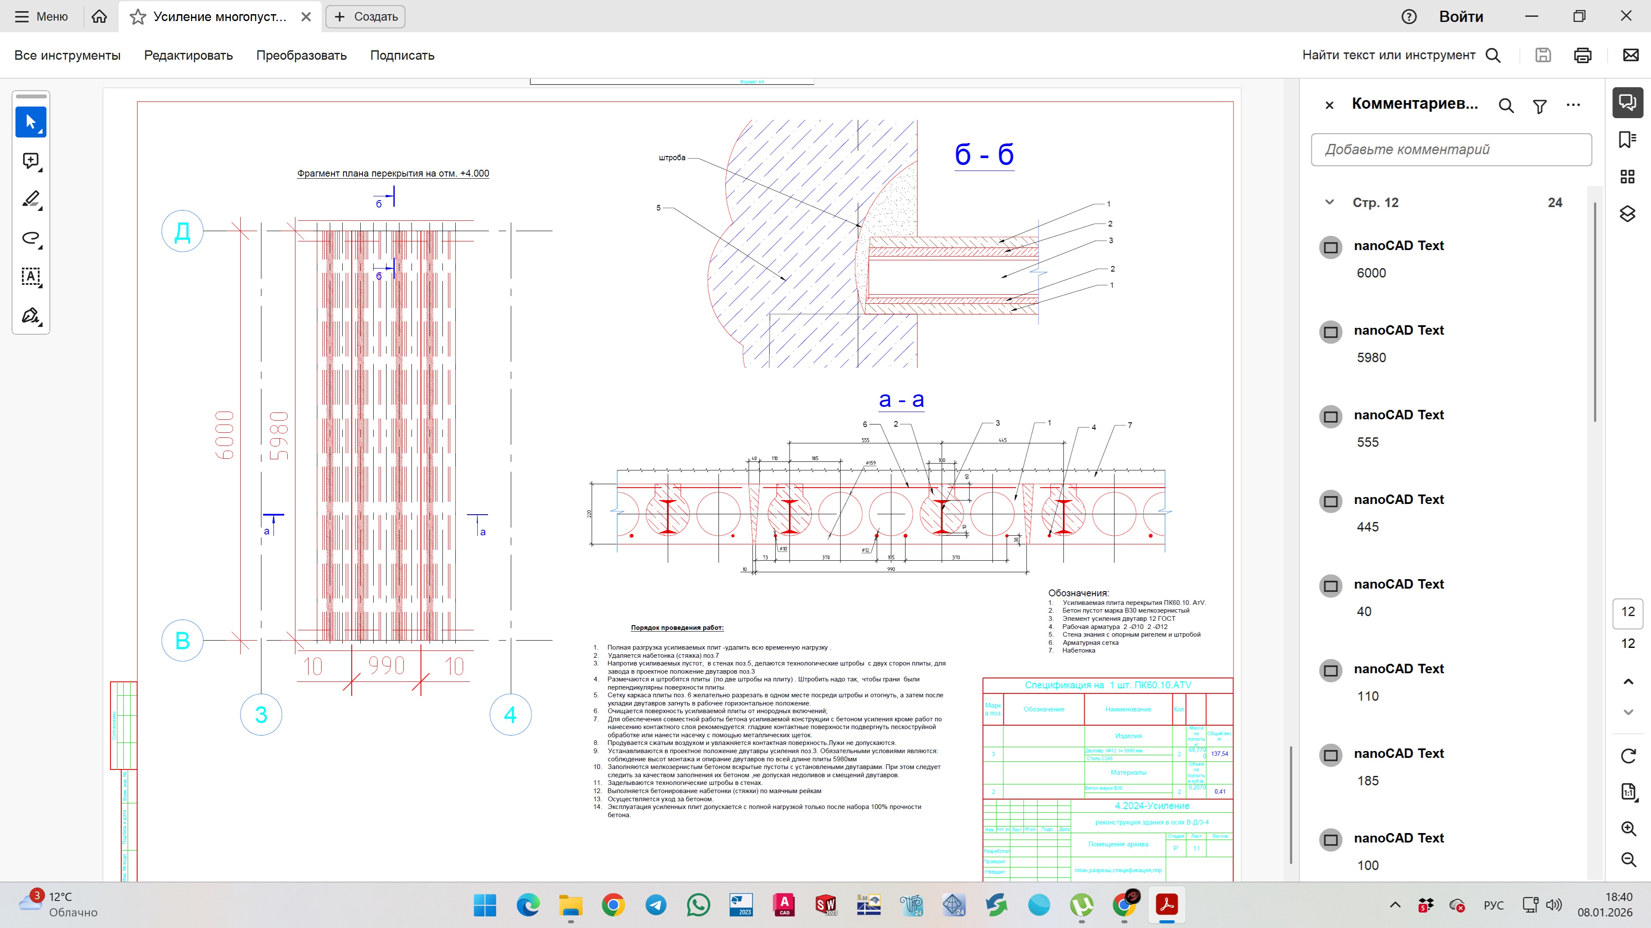Toggle the comments pane icon in right rail
The image size is (1651, 928).
click(1628, 103)
